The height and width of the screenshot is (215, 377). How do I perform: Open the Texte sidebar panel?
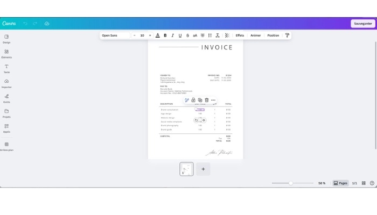point(6,69)
